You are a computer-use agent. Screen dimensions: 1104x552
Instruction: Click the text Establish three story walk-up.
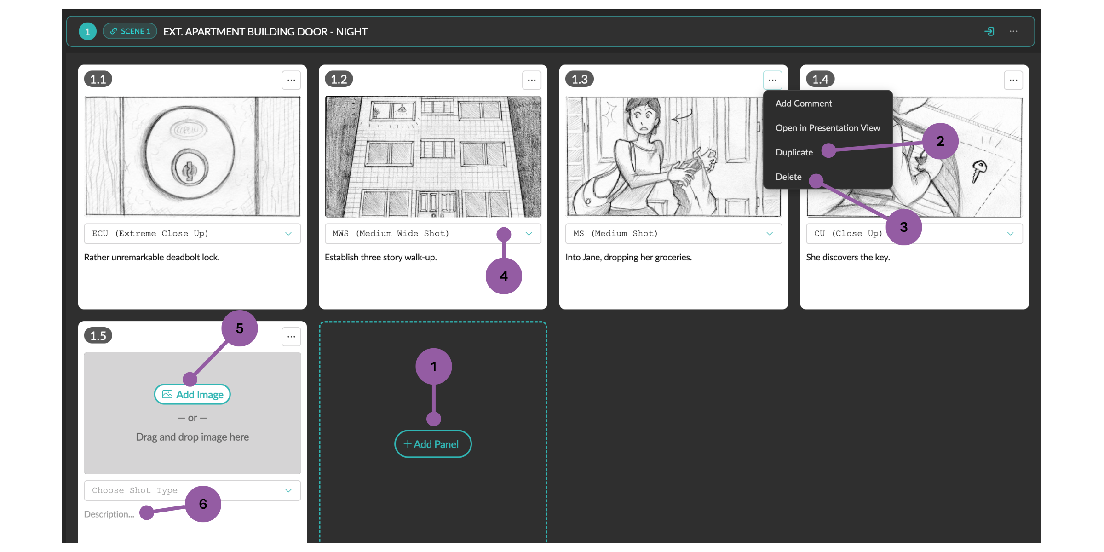tap(381, 258)
